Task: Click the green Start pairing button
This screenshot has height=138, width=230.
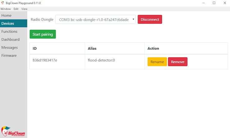Action: (43, 34)
